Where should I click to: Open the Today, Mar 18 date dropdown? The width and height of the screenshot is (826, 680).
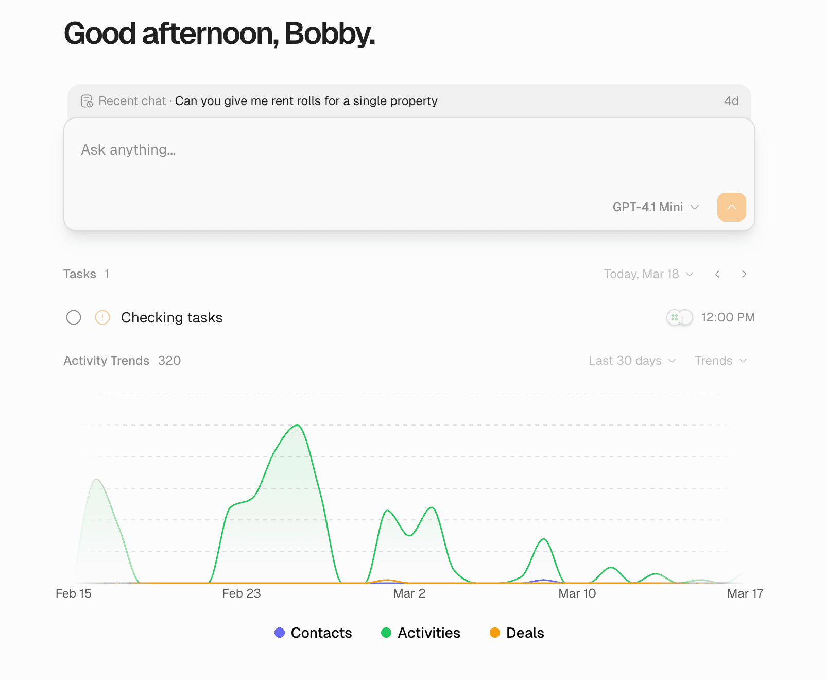pos(649,274)
